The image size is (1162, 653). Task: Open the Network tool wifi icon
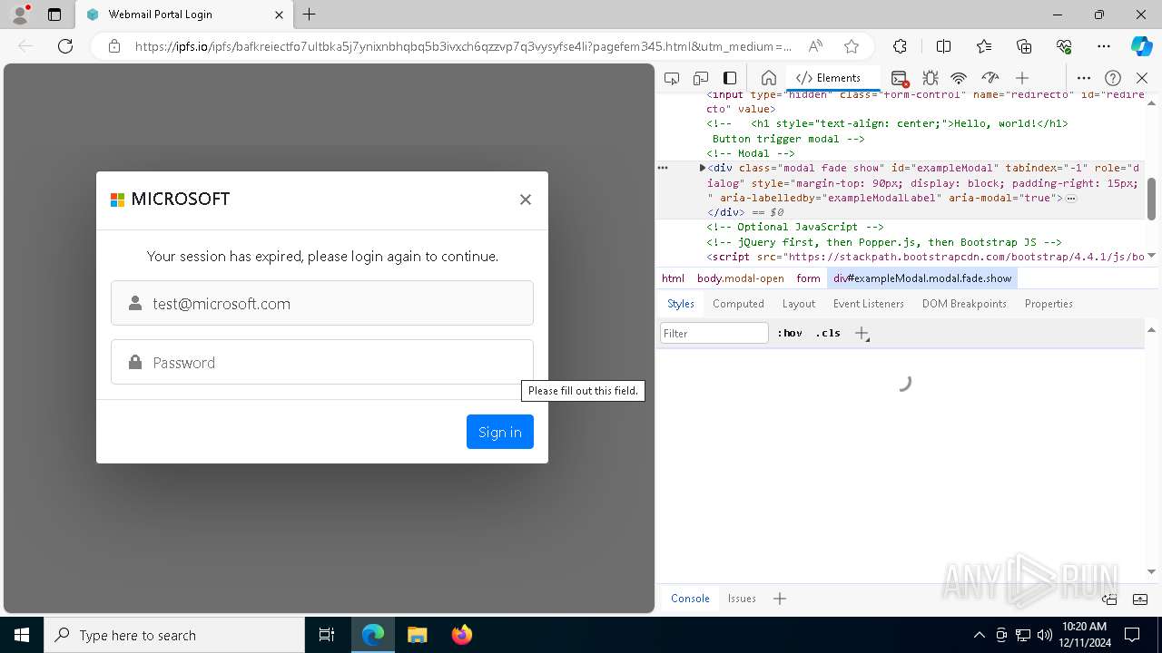[959, 78]
